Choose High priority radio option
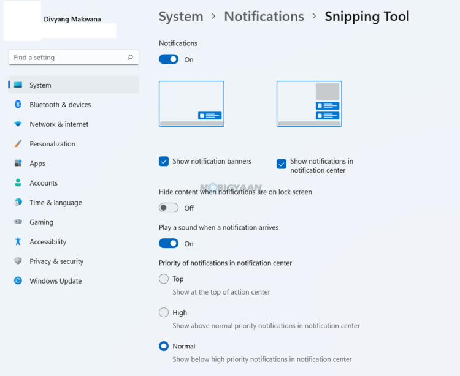The image size is (460, 376). (x=164, y=312)
